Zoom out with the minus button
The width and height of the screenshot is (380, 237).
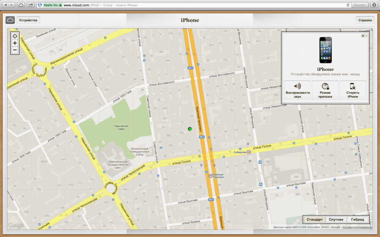[15, 50]
